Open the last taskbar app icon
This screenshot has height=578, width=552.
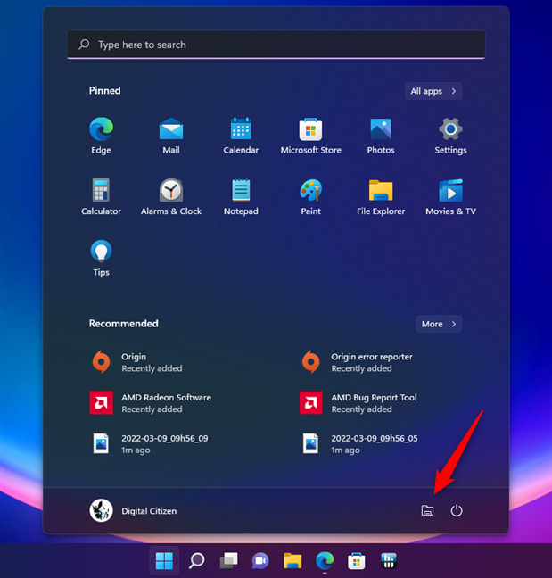(389, 561)
